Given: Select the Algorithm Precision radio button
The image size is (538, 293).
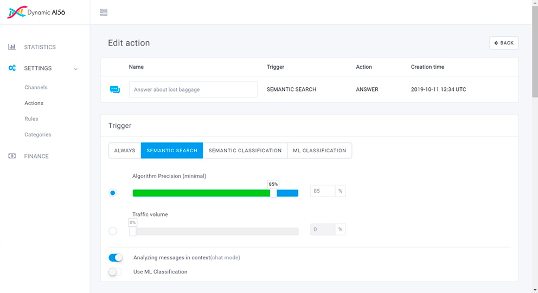Looking at the screenshot, I should click(x=113, y=193).
